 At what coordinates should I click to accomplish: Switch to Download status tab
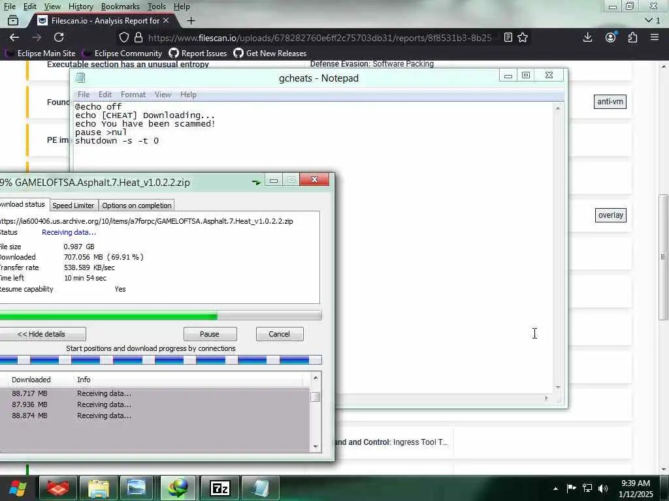24,204
